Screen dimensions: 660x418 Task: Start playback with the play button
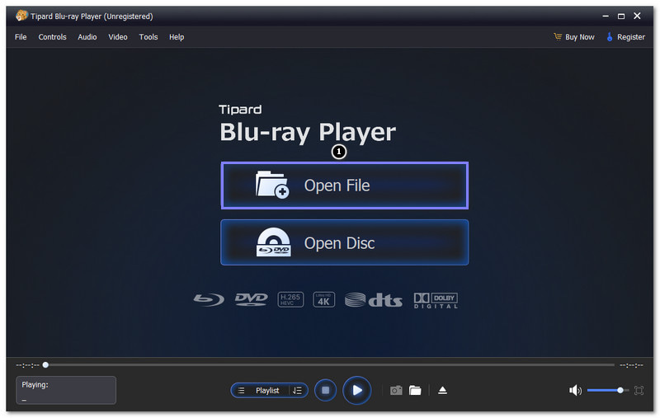pyautogui.click(x=357, y=391)
